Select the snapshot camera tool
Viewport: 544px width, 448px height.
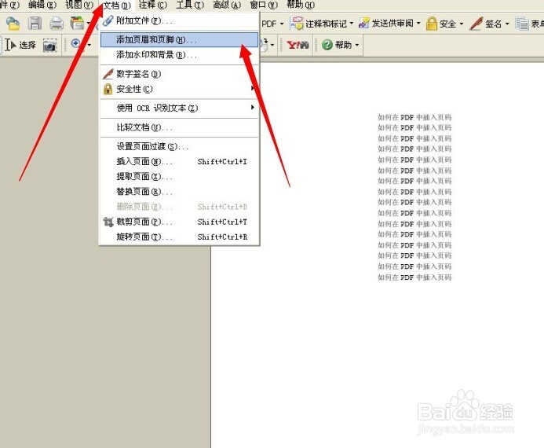point(49,45)
